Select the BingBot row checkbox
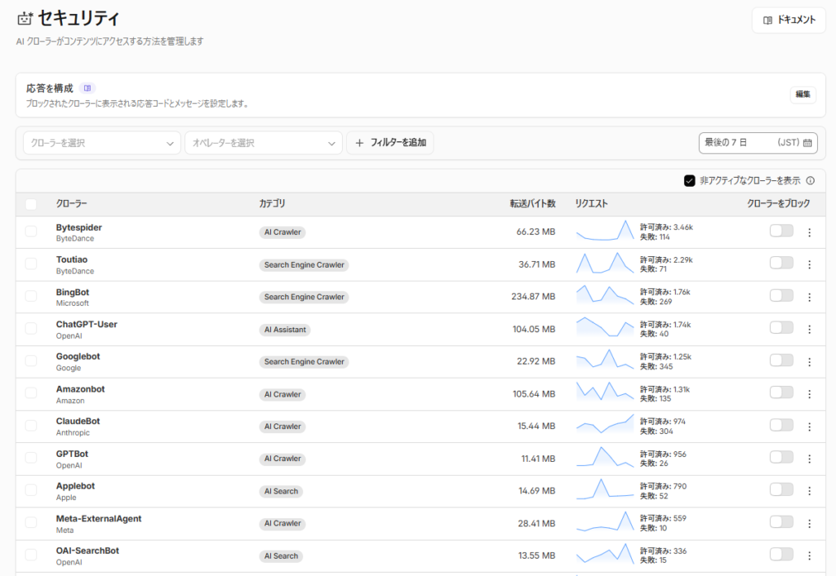The image size is (836, 576). [31, 296]
